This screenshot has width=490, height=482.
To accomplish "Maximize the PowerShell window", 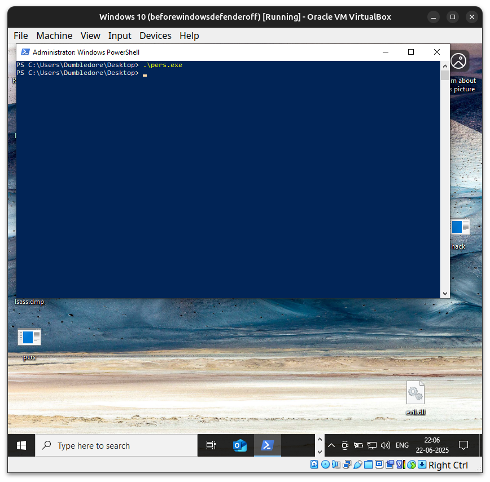I will [x=411, y=52].
